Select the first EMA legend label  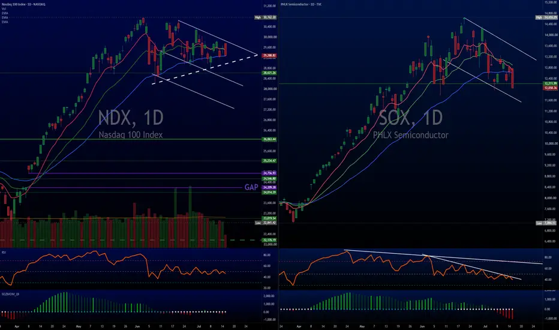[5, 13]
